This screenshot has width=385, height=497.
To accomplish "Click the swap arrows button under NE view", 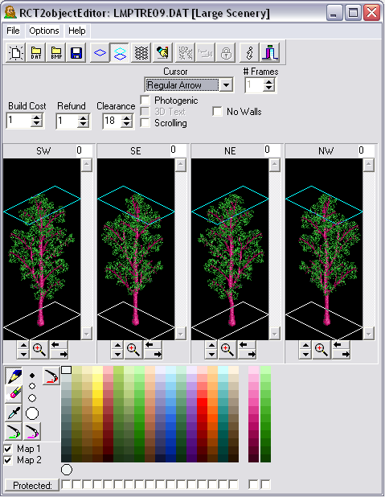I will coord(248,350).
